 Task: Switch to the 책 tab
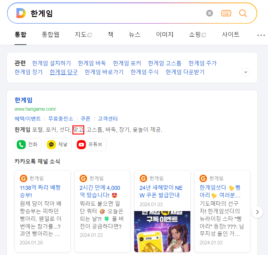coord(110,35)
